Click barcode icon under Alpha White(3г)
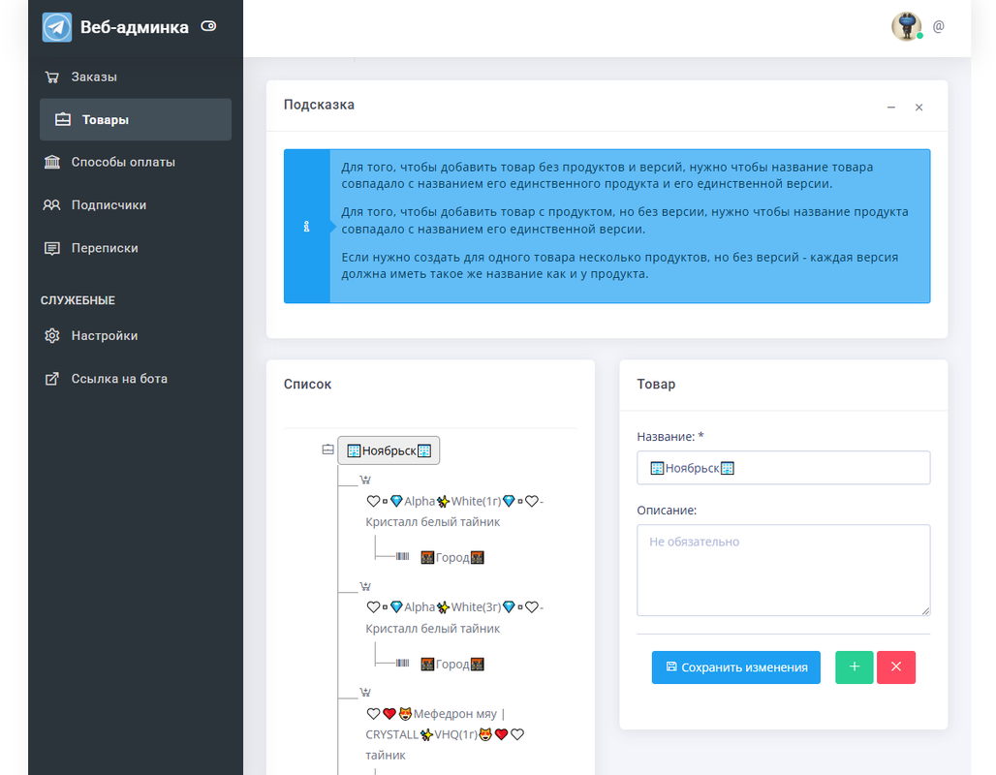 pyautogui.click(x=403, y=664)
